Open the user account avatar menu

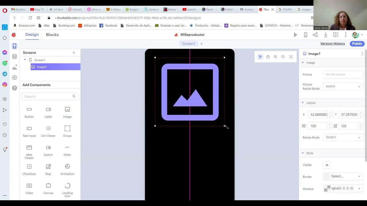pos(355,35)
